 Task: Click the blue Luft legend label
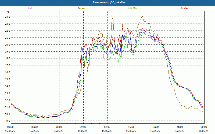[x=30, y=8]
